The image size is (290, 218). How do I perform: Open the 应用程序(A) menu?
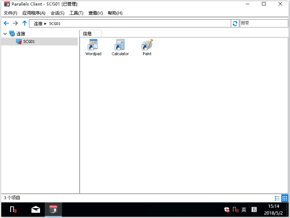tap(34, 13)
